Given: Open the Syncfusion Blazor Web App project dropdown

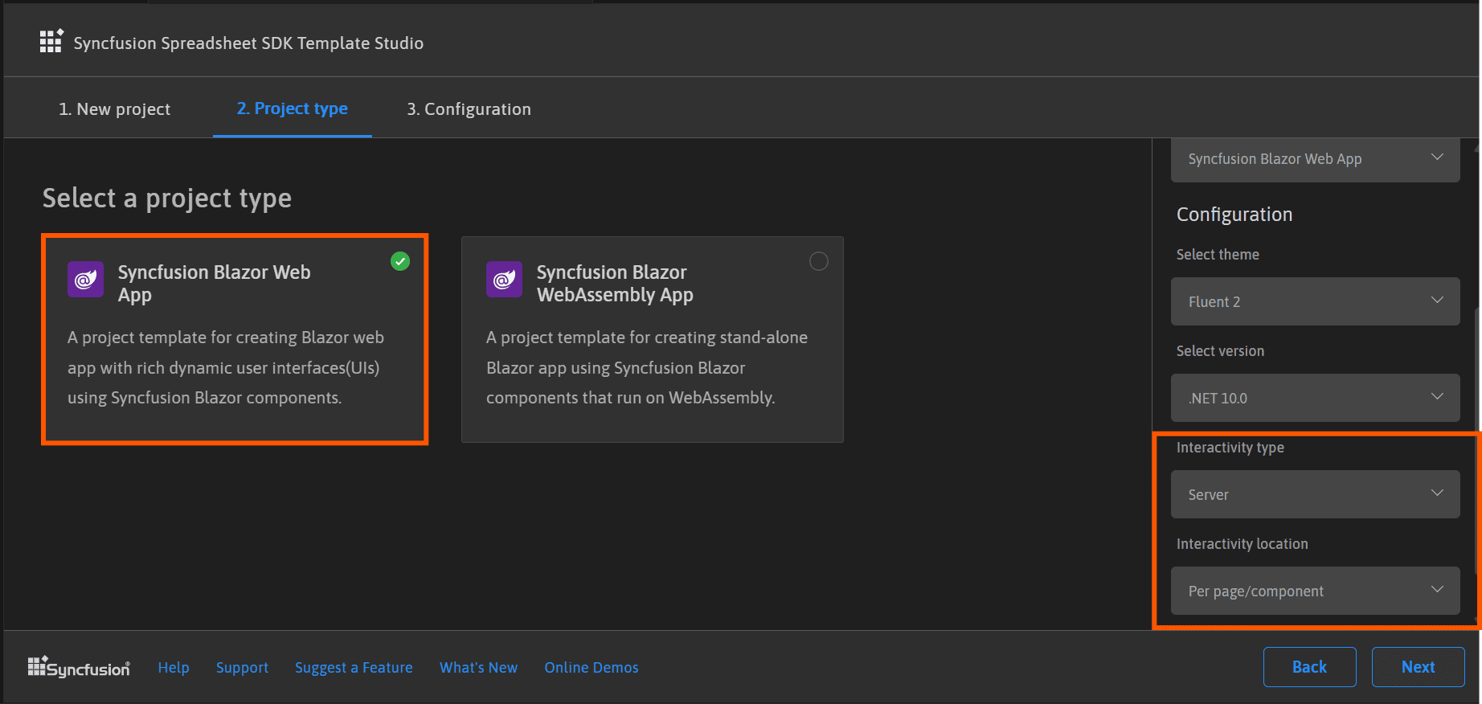Looking at the screenshot, I should (1315, 159).
